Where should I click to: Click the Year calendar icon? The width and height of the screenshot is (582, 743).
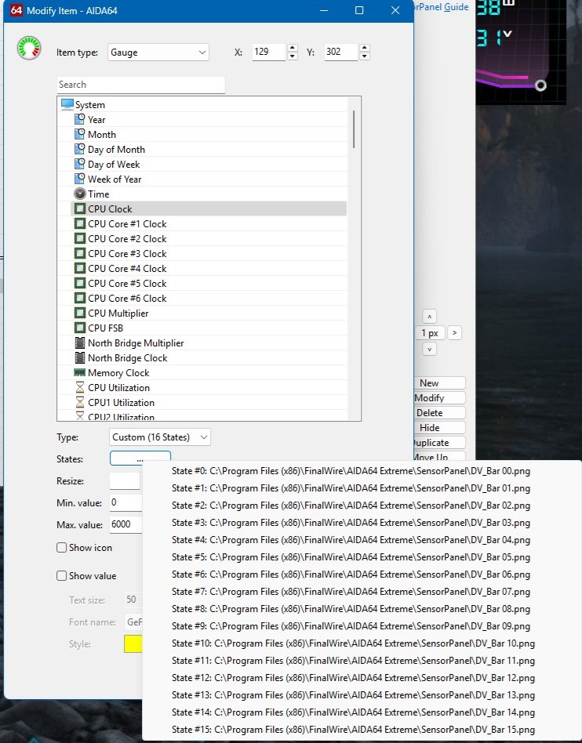[x=80, y=119]
